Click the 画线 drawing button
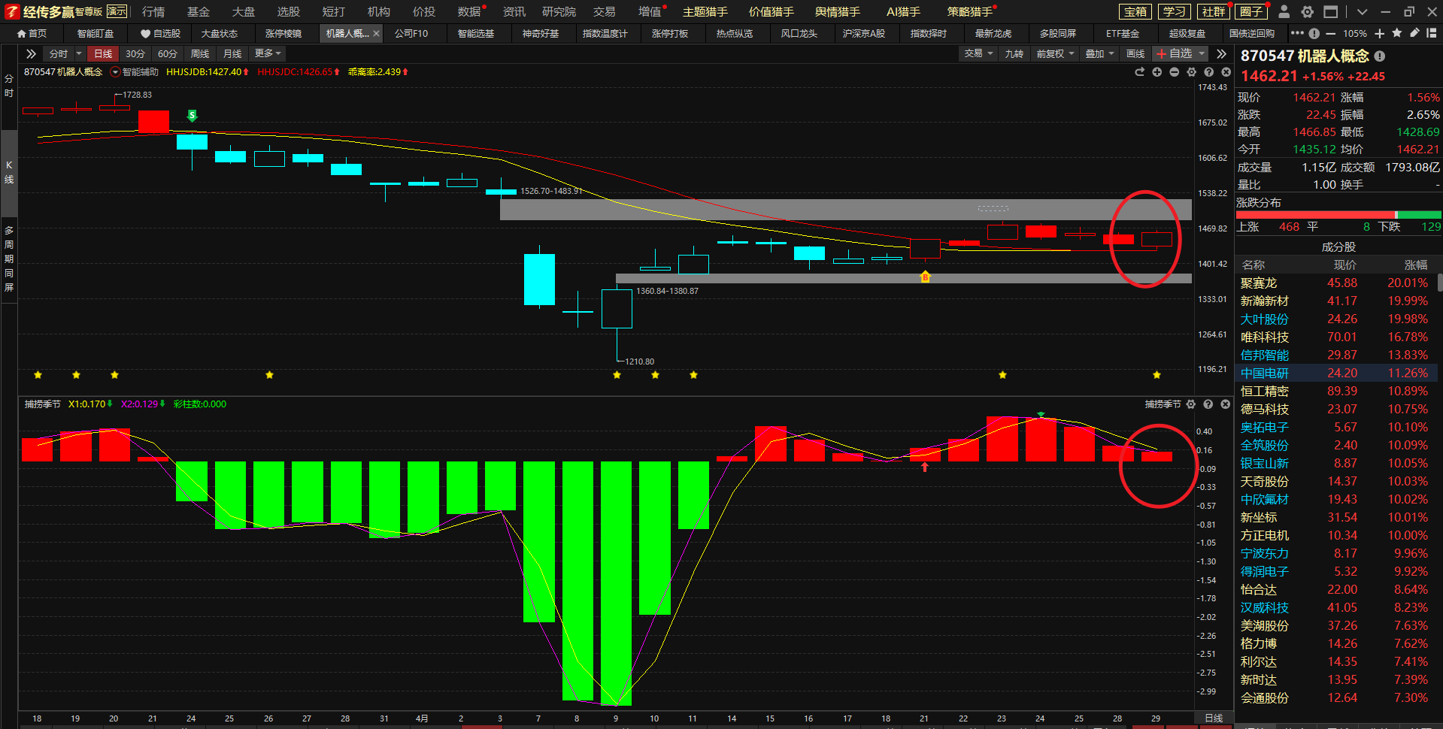 [x=1135, y=54]
